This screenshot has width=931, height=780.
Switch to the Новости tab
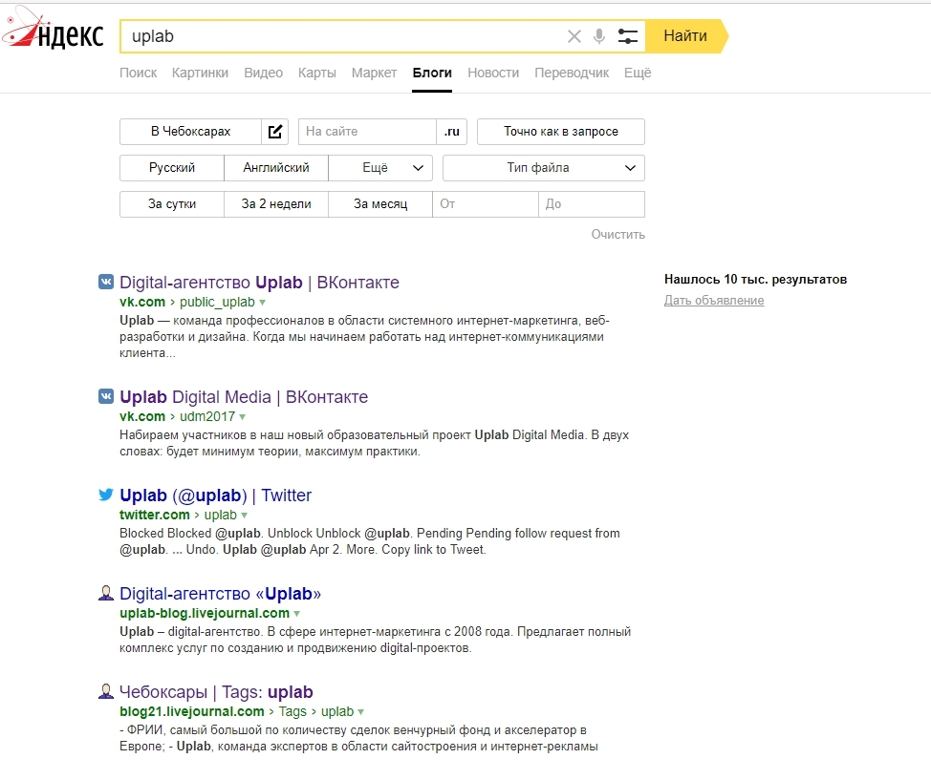[x=493, y=73]
